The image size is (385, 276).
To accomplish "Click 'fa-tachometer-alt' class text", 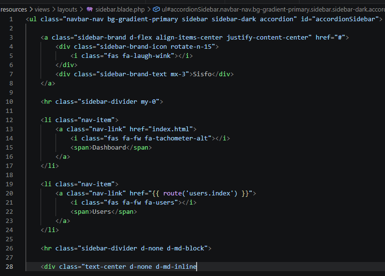I will click(176, 138).
